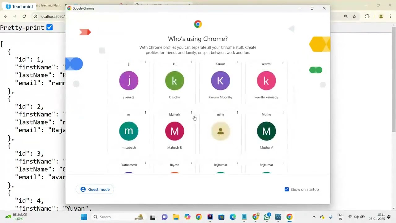Open zoom control in background browser toolbar
This screenshot has width=396, height=223.
pos(346,16)
